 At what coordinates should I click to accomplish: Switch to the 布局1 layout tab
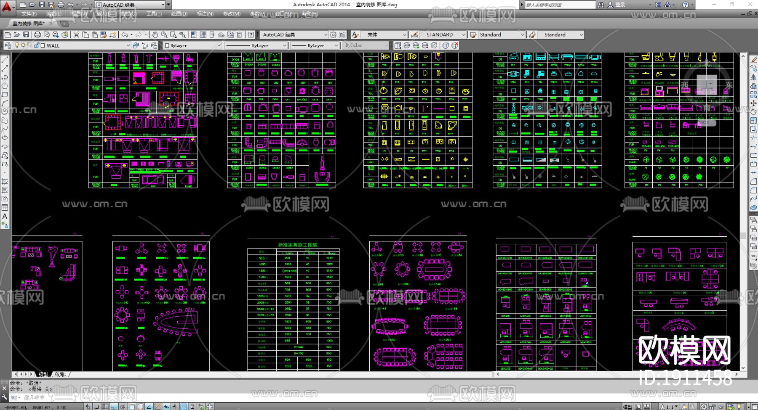coord(61,374)
